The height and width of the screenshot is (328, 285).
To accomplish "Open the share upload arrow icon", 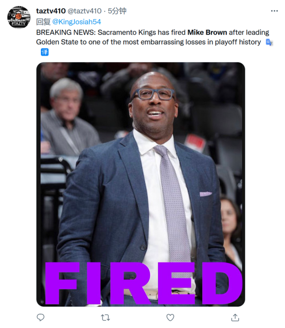I will tap(235, 317).
